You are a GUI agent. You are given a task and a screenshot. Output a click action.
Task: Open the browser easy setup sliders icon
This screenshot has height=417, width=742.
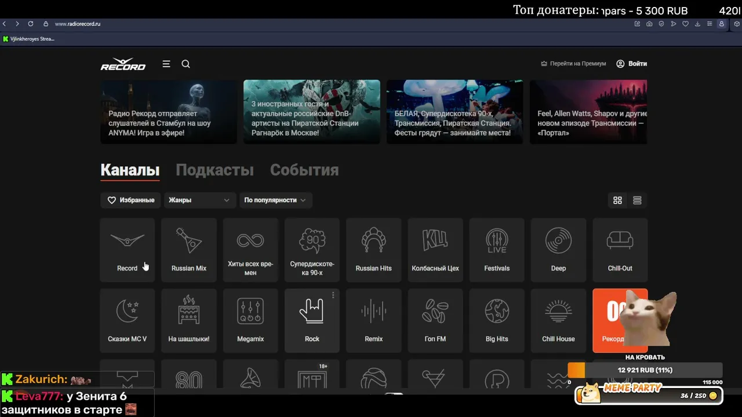click(x=710, y=24)
